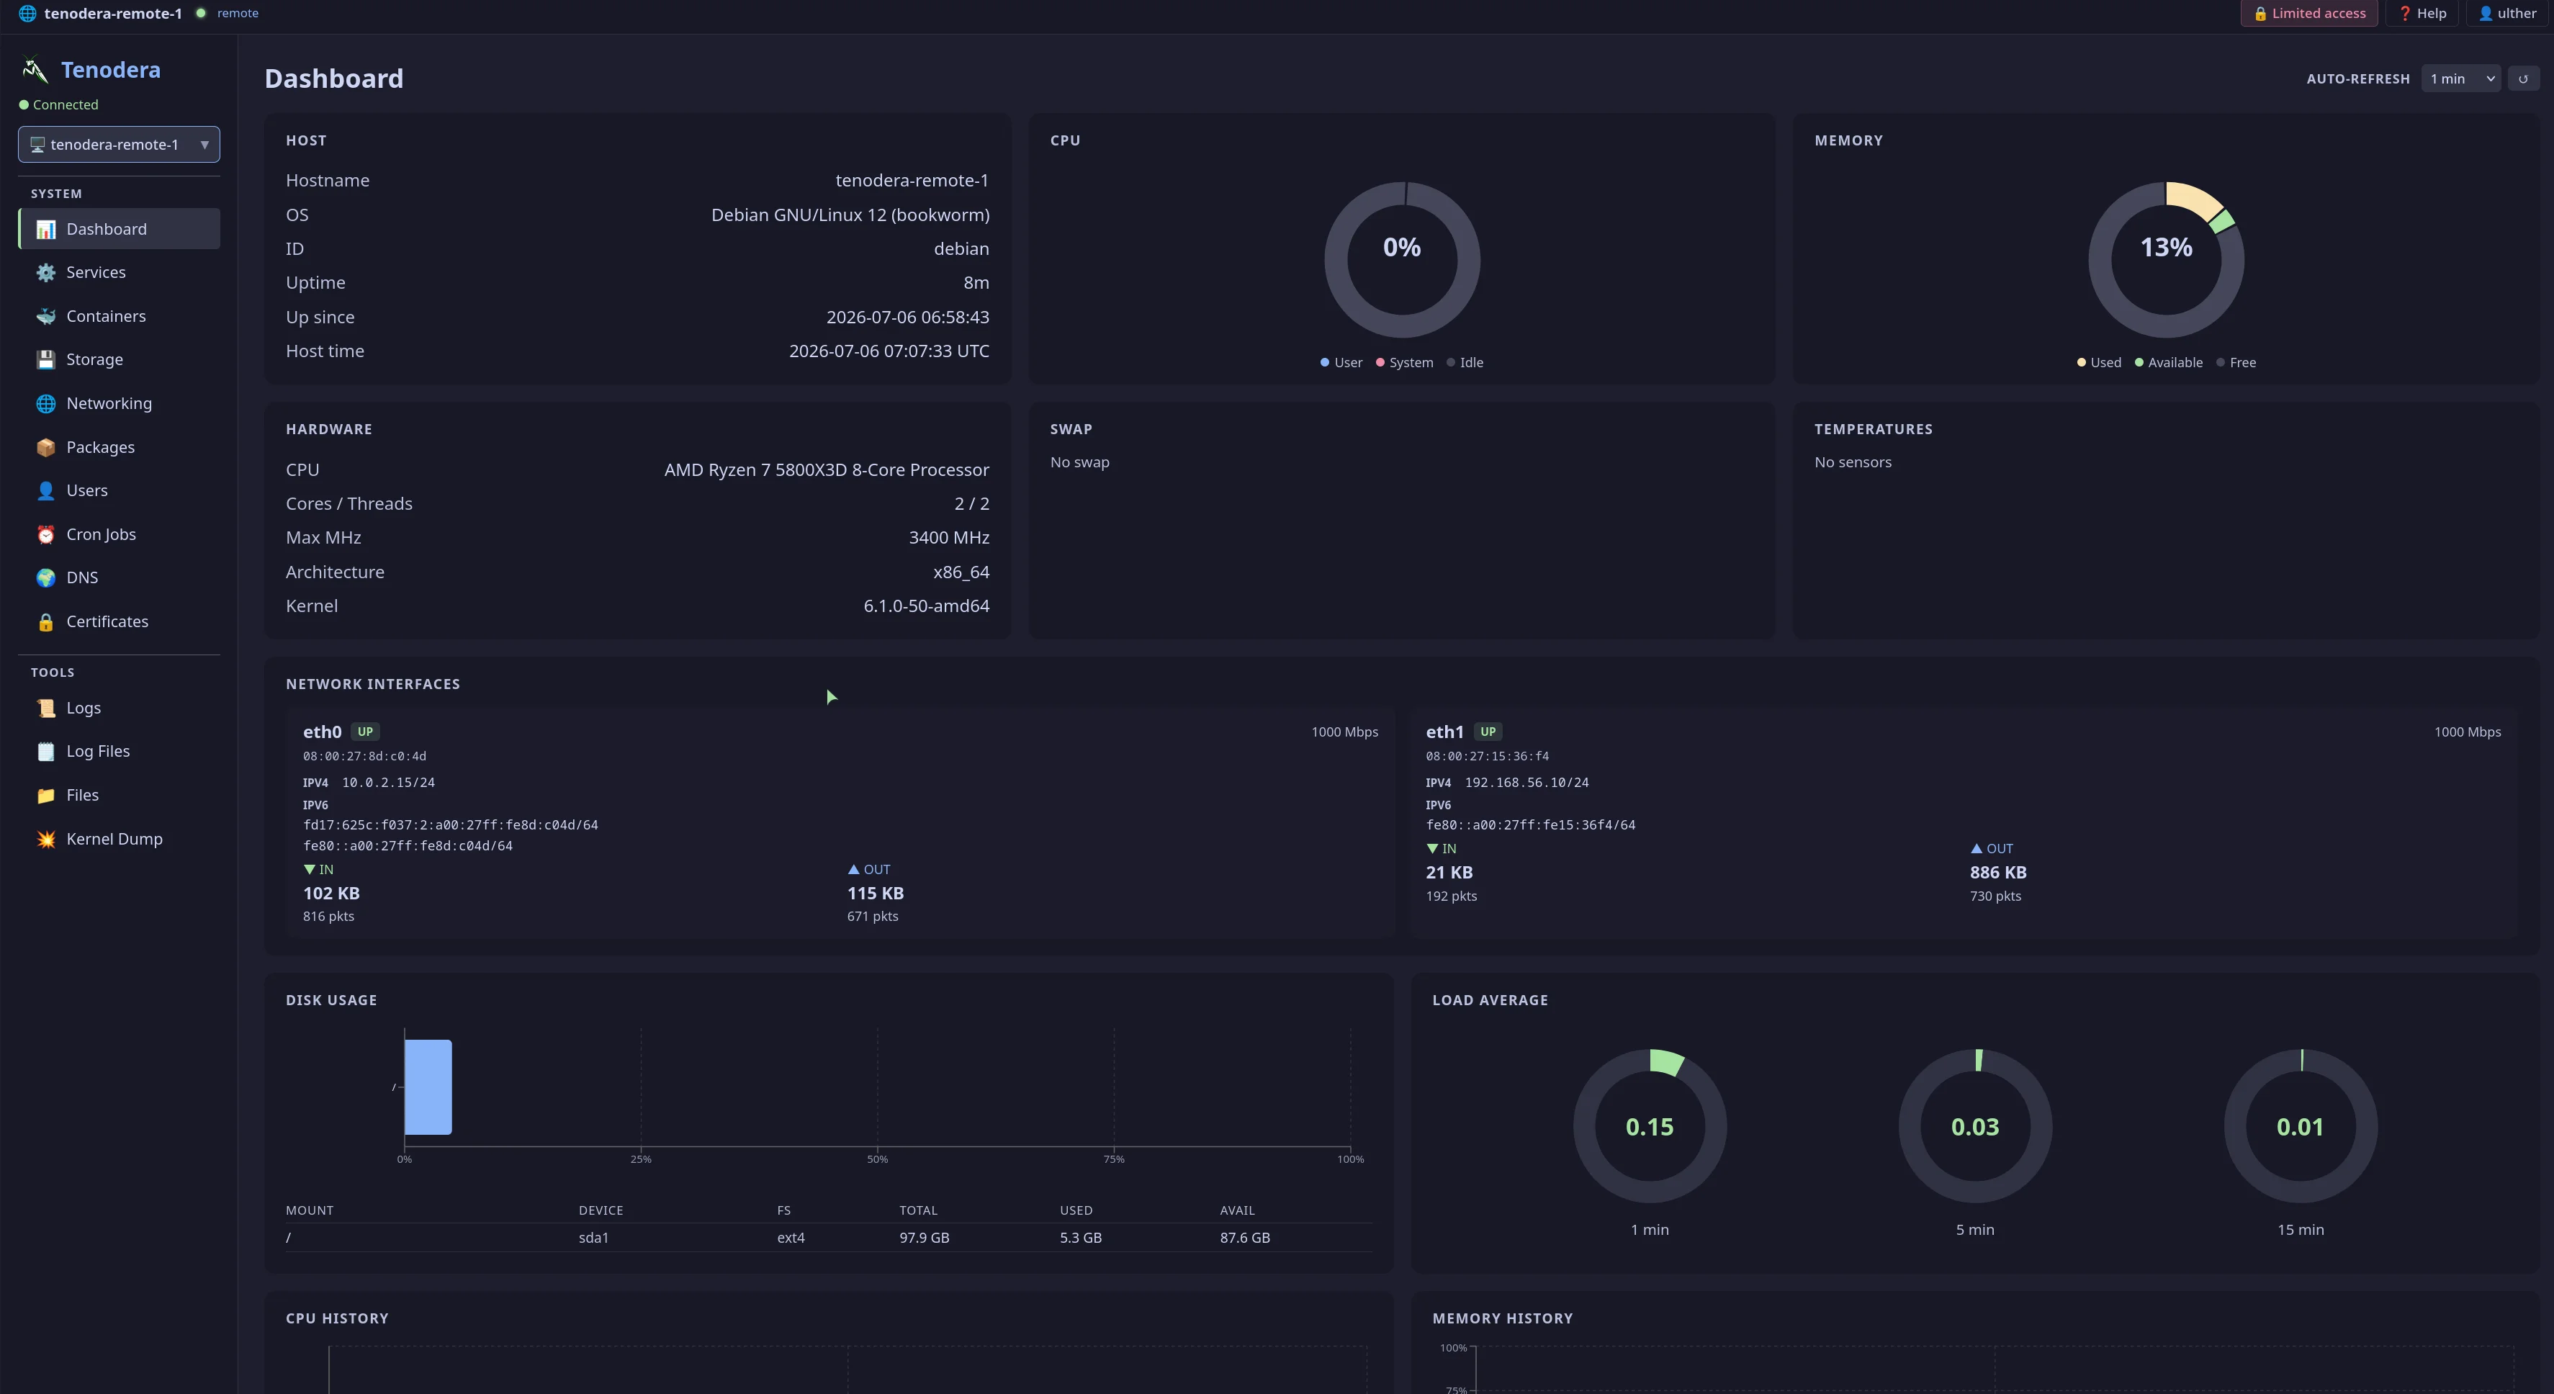Click the 97.9 GB total cell

[924, 1237]
